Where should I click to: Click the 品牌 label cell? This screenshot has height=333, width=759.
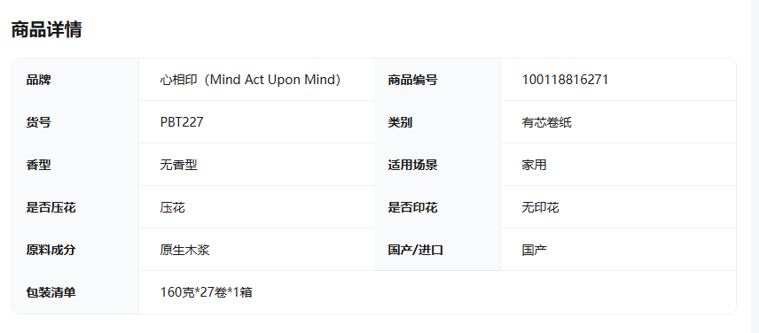(75, 80)
